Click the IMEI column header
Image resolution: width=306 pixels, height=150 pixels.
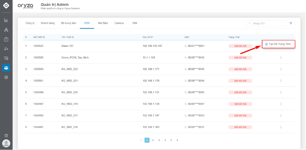pos(187,37)
